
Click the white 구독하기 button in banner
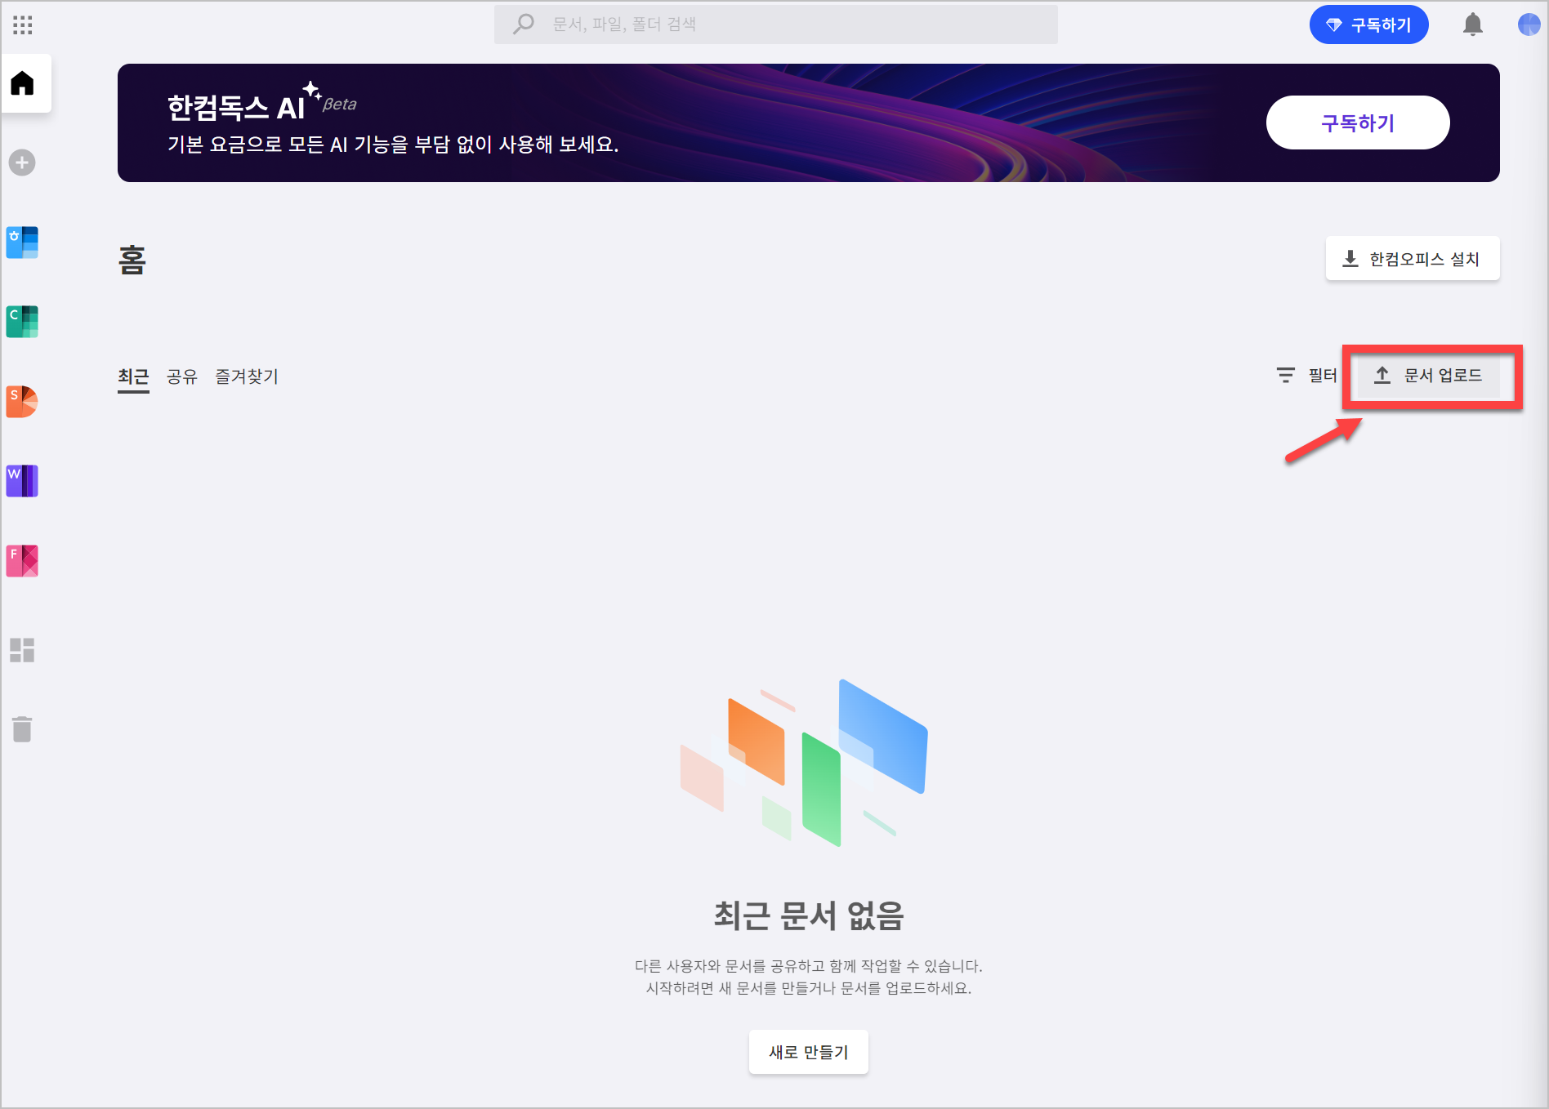1358,122
